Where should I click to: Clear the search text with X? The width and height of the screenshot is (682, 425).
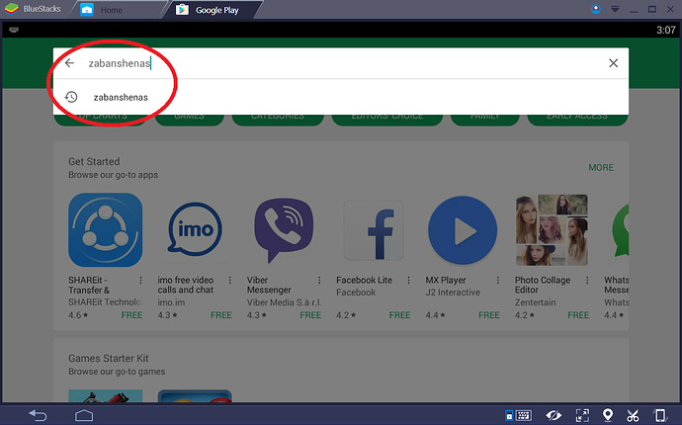[x=613, y=63]
